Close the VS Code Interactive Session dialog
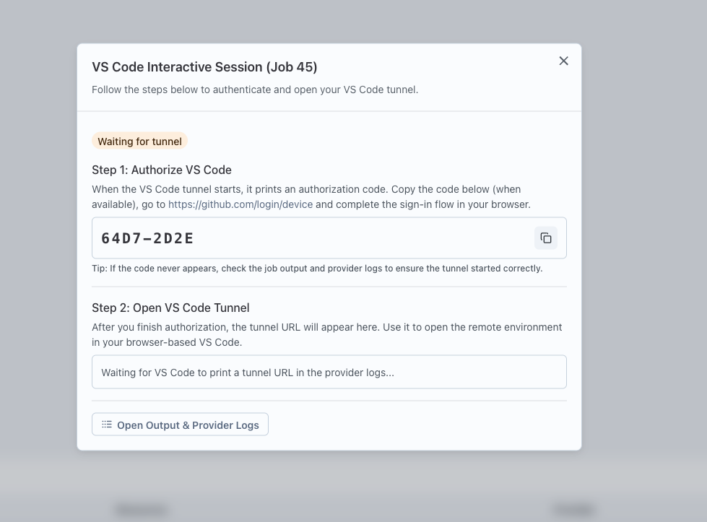707x522 pixels. point(563,61)
